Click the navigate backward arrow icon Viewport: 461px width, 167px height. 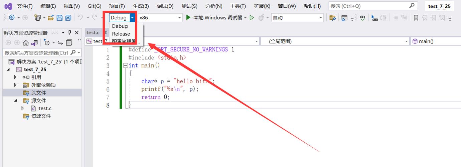tap(12, 18)
